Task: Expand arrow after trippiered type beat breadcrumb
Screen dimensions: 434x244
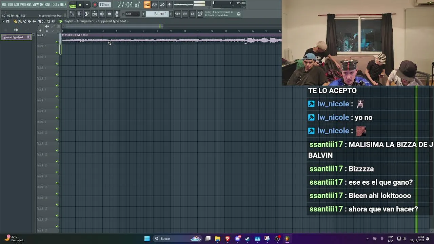Action: [x=128, y=21]
